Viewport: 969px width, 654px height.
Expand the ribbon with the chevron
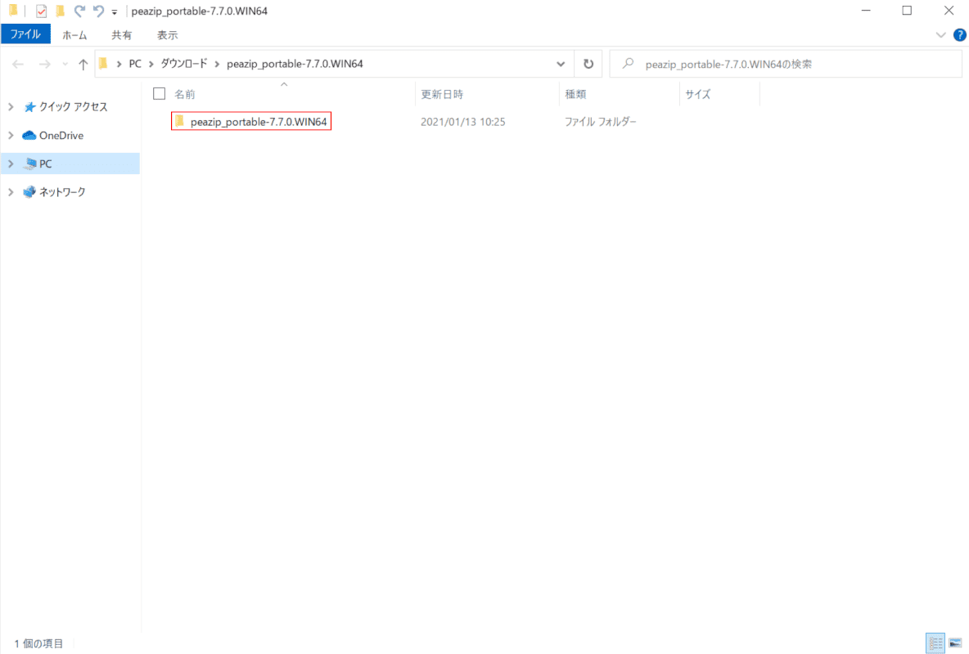point(940,35)
